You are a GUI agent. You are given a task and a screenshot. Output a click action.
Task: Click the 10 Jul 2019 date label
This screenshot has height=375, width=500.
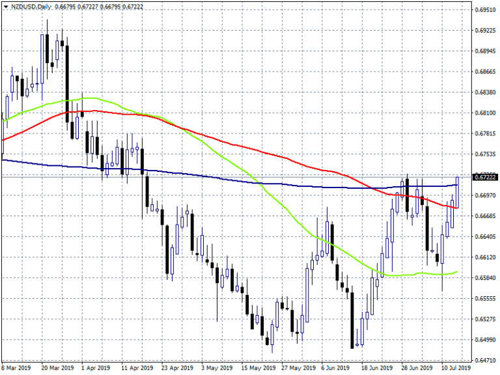[453, 368]
